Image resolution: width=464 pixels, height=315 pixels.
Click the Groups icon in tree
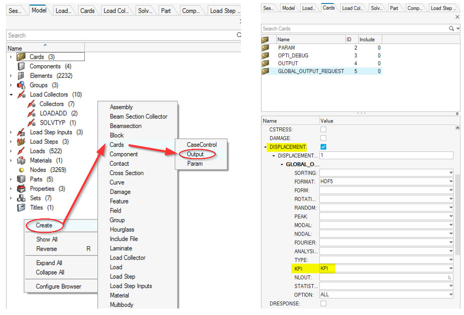tap(21, 85)
